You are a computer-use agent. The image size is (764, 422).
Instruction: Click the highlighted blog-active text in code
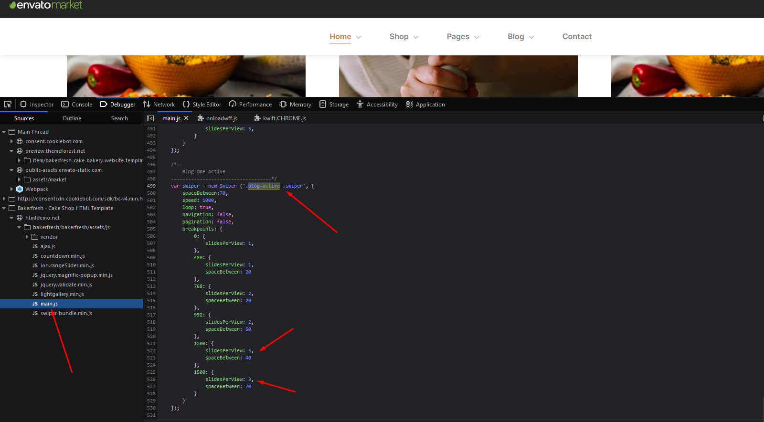click(264, 186)
